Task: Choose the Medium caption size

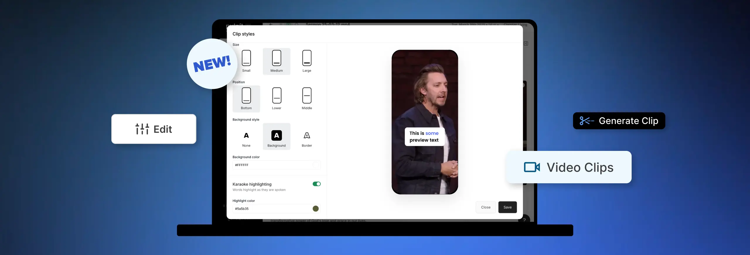Action: click(x=277, y=61)
